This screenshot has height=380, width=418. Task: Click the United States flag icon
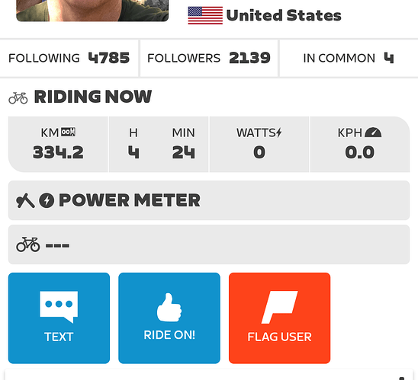click(x=205, y=15)
